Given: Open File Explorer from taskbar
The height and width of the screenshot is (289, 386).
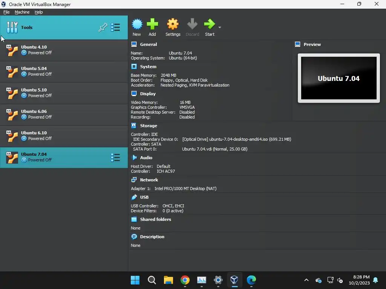Looking at the screenshot, I should point(168,280).
